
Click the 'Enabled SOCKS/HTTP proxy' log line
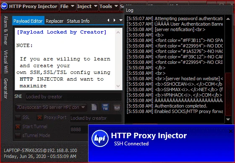tap(175, 111)
